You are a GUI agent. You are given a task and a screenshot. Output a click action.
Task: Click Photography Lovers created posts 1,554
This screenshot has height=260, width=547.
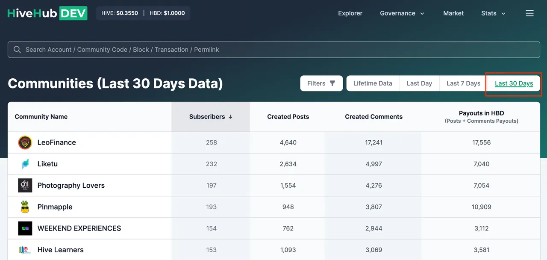(x=288, y=185)
